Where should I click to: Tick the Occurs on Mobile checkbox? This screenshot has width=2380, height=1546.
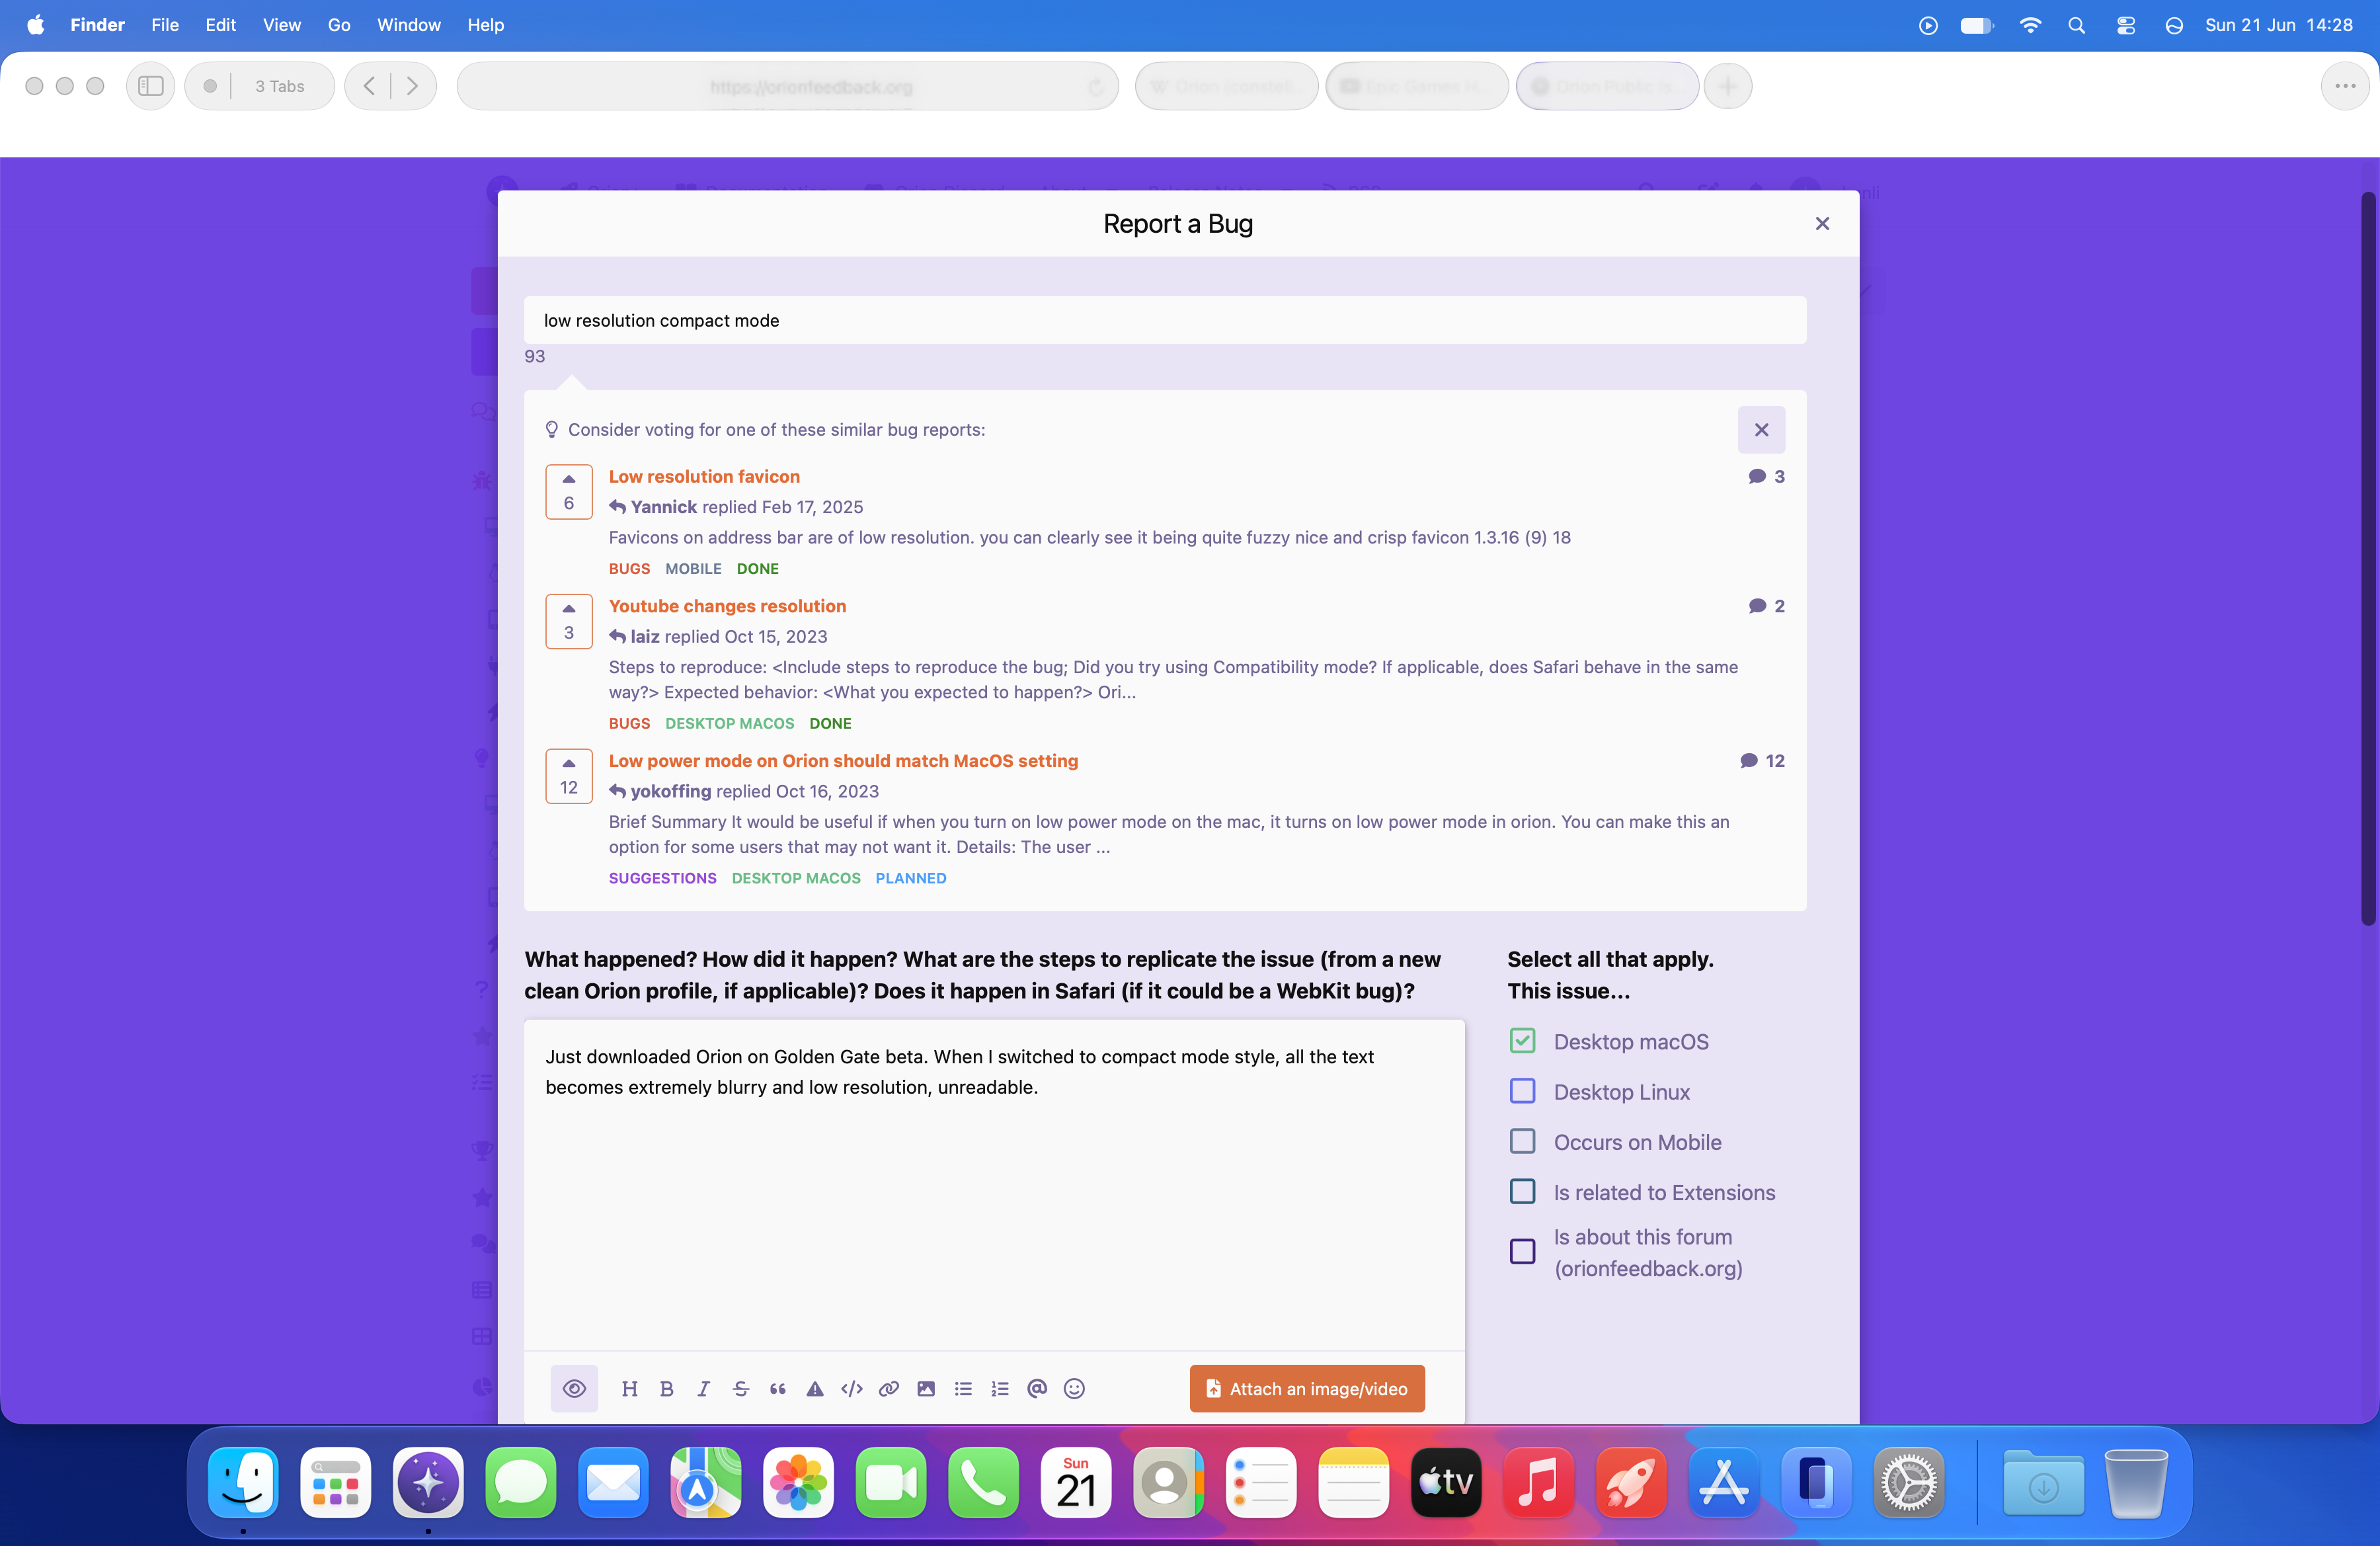tap(1522, 1141)
